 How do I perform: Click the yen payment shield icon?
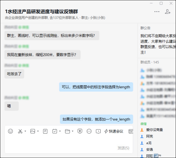coord(80,131)
